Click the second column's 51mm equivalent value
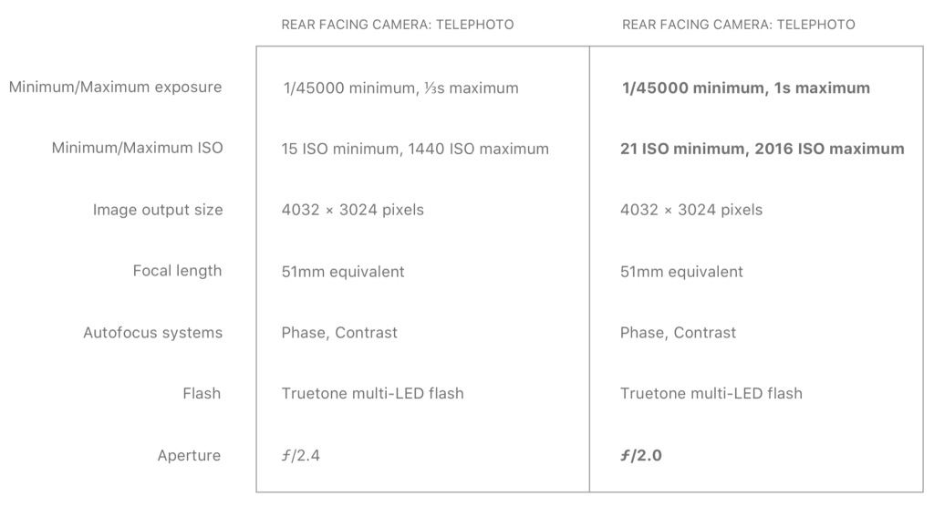Viewport: 934px width, 507px height. click(x=681, y=272)
